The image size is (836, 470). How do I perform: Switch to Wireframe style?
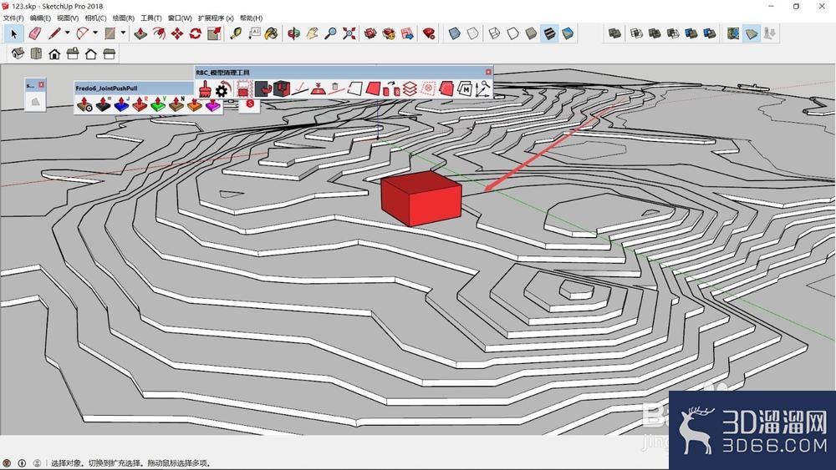click(x=494, y=33)
